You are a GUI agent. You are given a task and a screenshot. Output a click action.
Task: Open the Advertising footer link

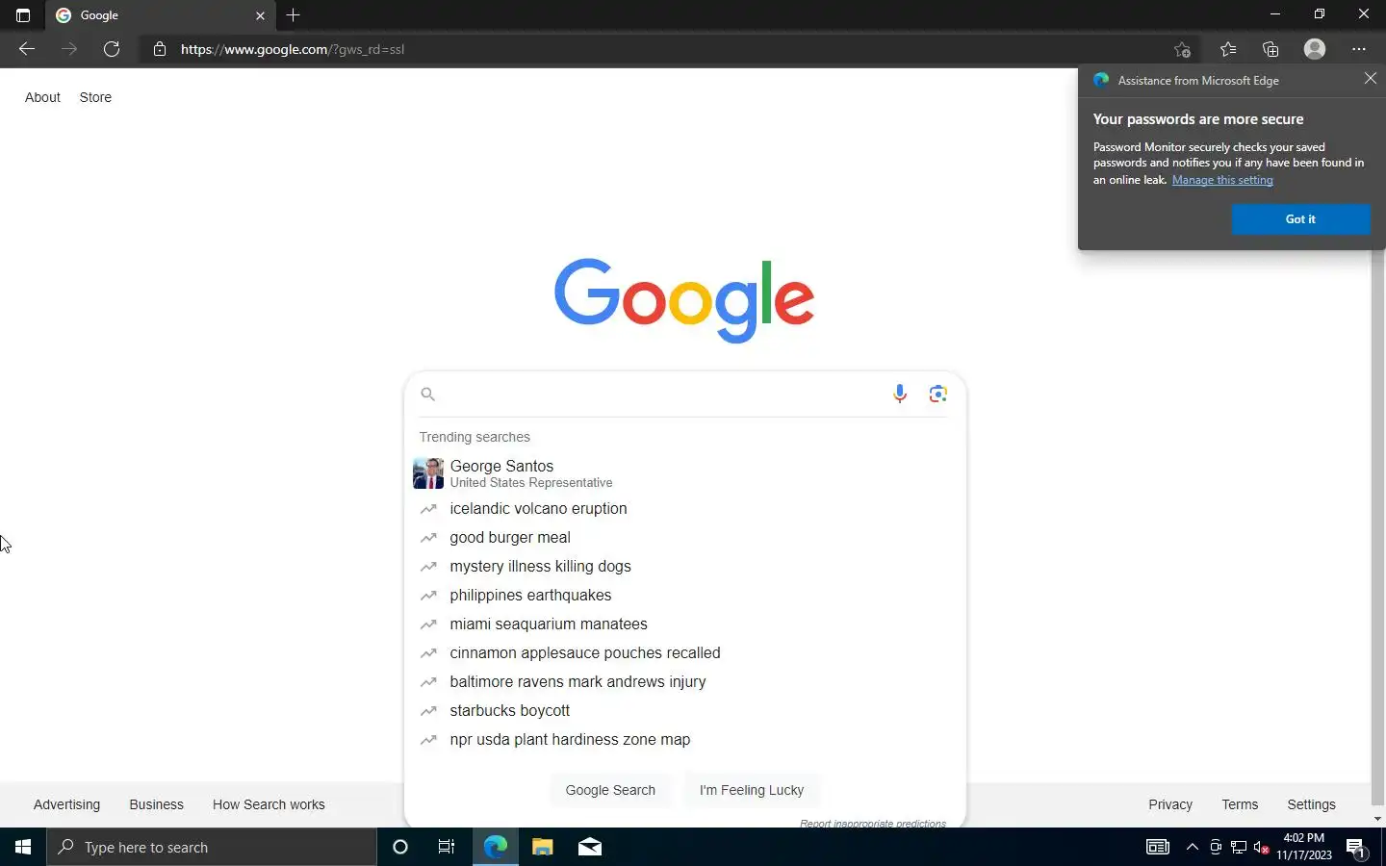coord(66,804)
